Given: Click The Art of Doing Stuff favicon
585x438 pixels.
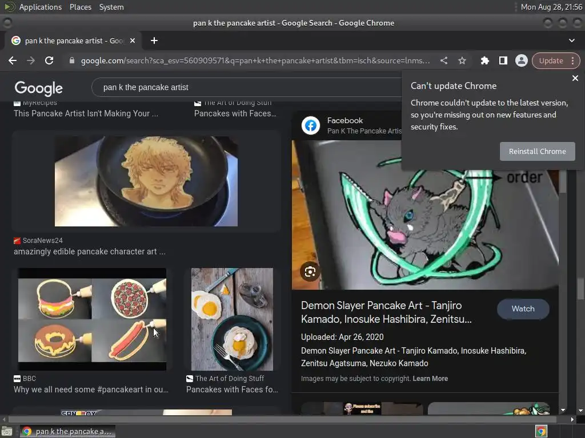Looking at the screenshot, I should click(x=190, y=379).
